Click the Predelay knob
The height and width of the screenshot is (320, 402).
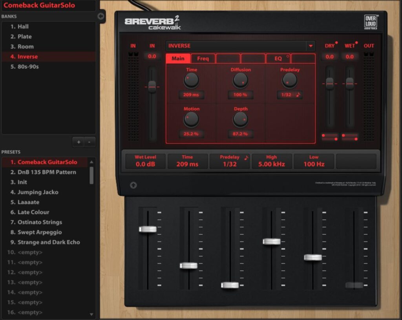[x=290, y=80]
